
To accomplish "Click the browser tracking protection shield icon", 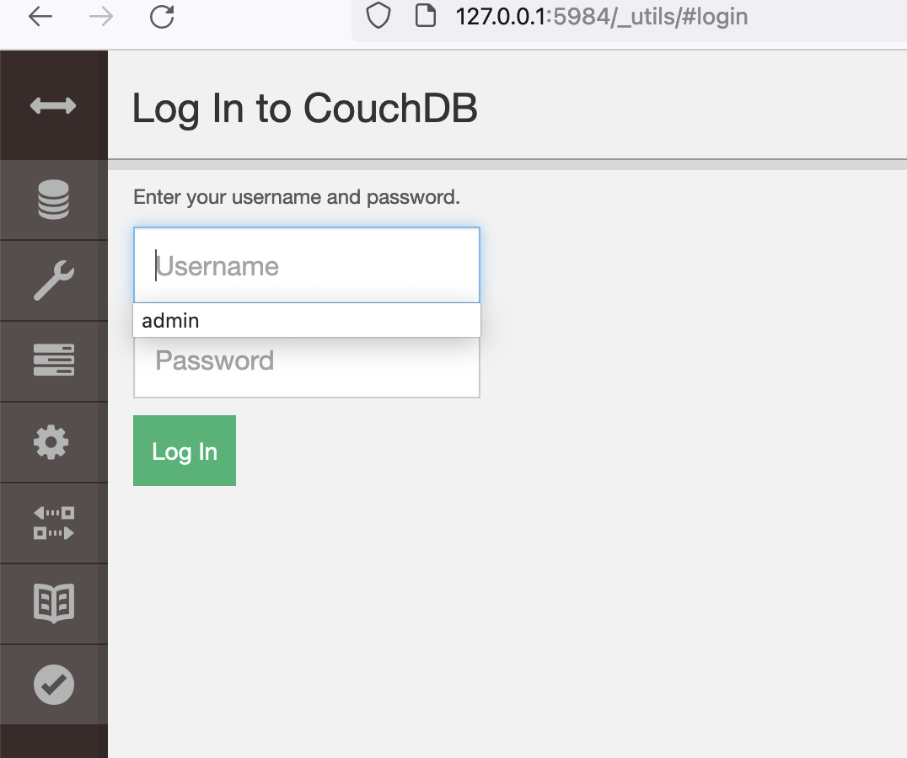I will [x=378, y=16].
